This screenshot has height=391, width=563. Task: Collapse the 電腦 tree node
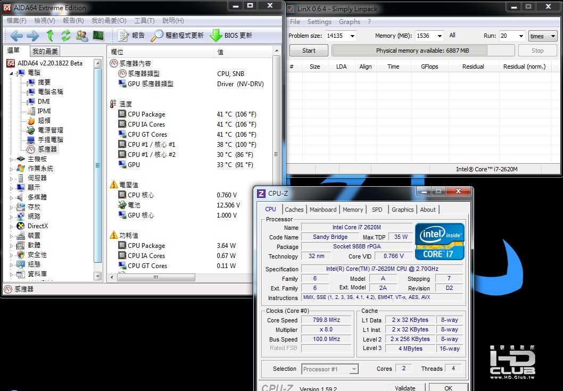[12, 73]
